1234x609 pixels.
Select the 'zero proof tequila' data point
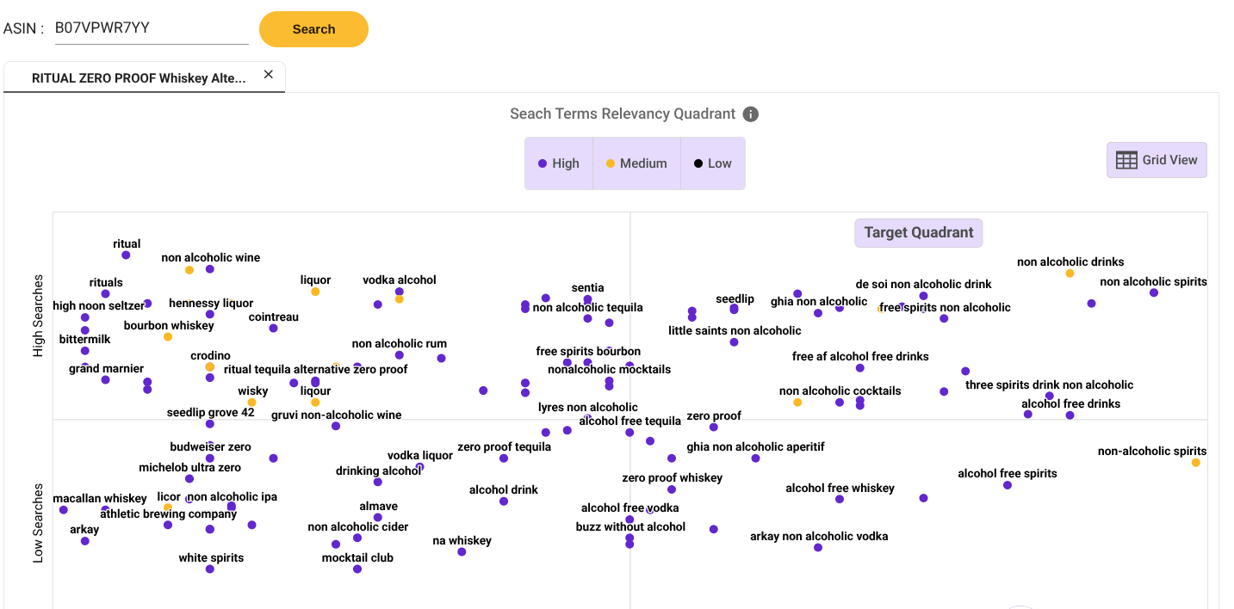pos(504,458)
